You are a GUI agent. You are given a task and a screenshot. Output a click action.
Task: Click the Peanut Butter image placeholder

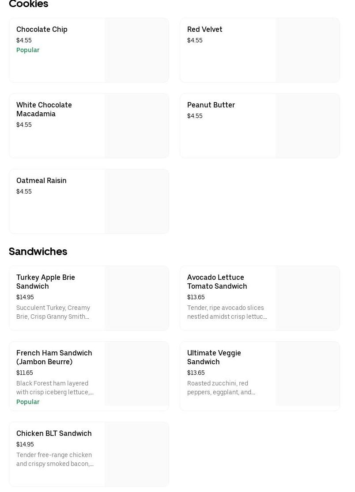click(x=307, y=126)
